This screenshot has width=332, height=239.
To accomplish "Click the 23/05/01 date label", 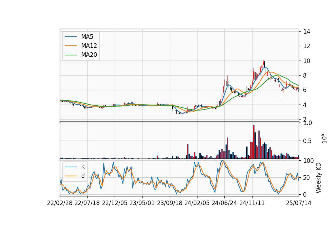I will pyautogui.click(x=142, y=203).
